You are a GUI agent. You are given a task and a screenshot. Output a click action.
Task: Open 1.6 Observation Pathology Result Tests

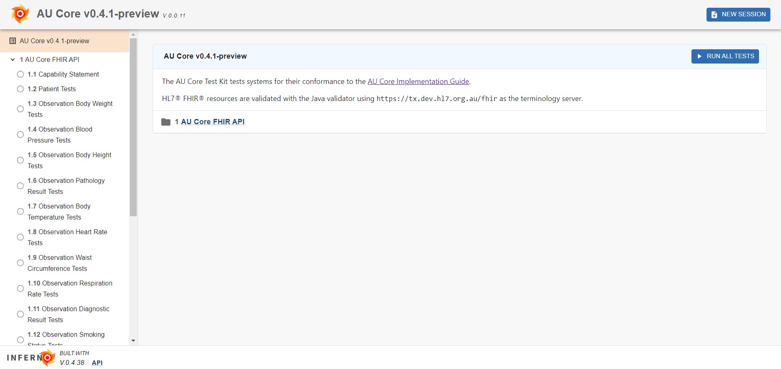coord(66,186)
